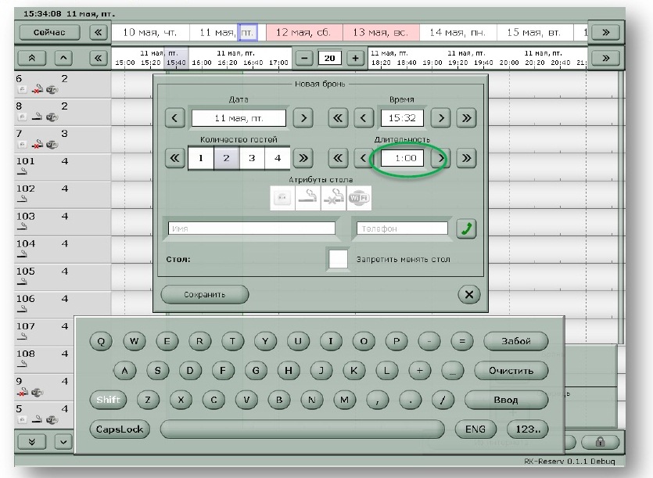Click the Имя name input field
The width and height of the screenshot is (653, 478).
coord(250,228)
